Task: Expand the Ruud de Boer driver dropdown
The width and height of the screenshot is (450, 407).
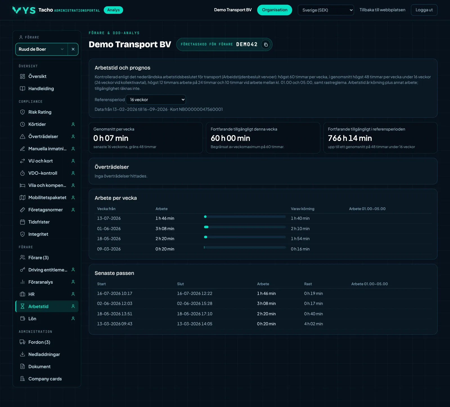Action: 42,49
